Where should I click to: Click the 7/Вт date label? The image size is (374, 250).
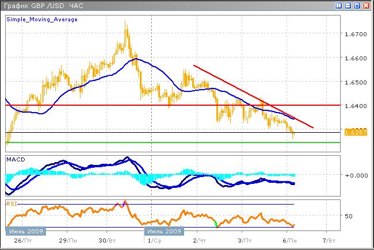[329, 241]
